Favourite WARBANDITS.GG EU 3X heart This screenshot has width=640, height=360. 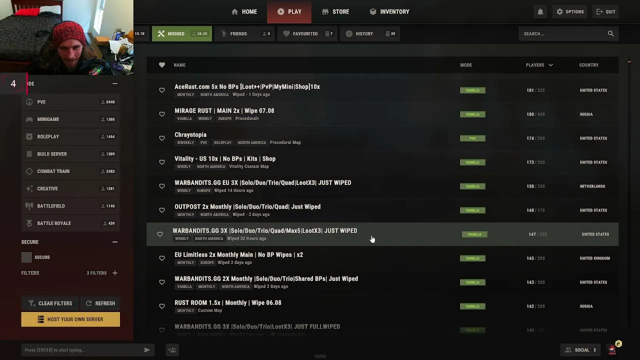(162, 186)
